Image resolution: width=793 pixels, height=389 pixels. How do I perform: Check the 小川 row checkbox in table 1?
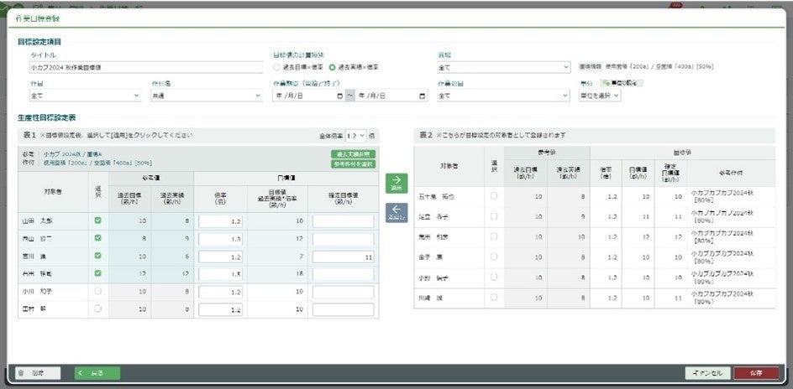click(98, 291)
